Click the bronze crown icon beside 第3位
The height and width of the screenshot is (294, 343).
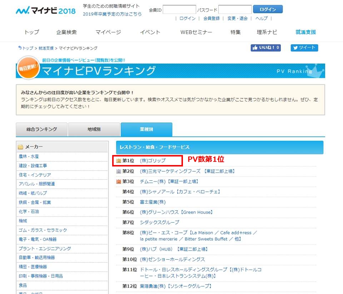click(x=119, y=181)
